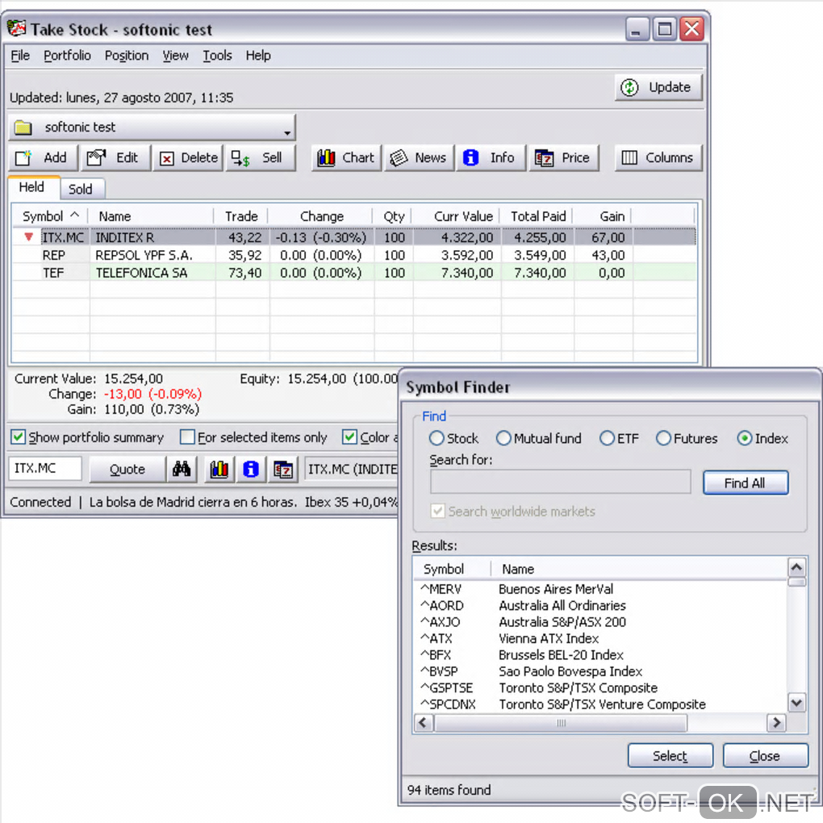Open the Columns chooser button
This screenshot has height=823, width=823.
658,158
